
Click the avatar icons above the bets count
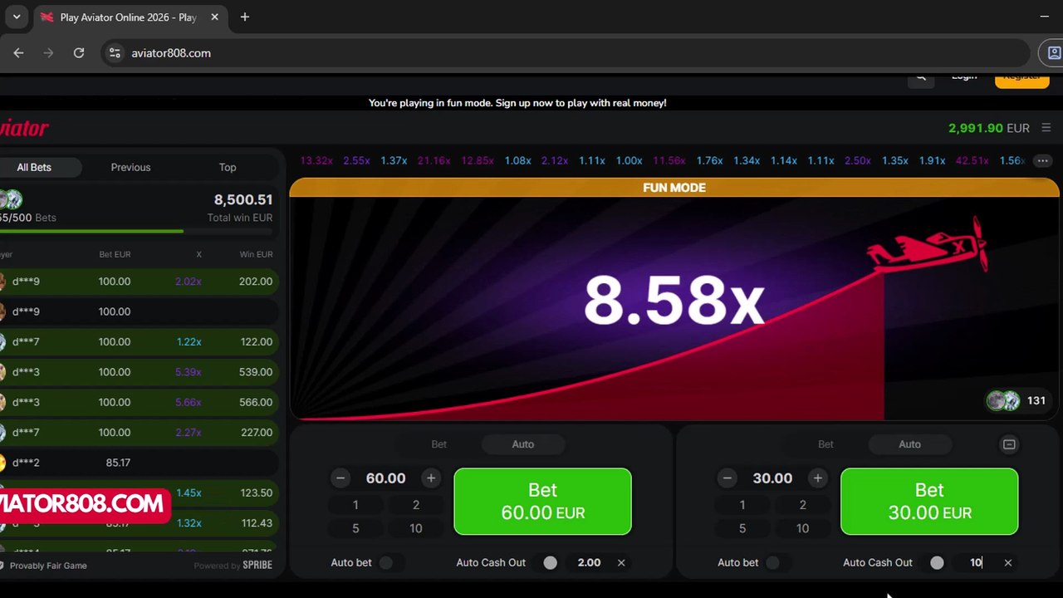[11, 199]
